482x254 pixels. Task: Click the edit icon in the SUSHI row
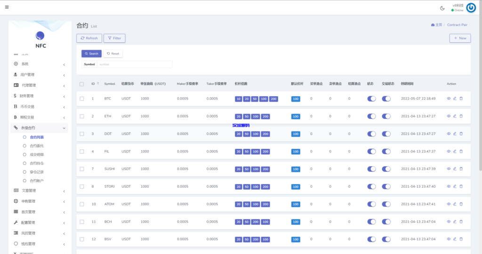(x=455, y=169)
